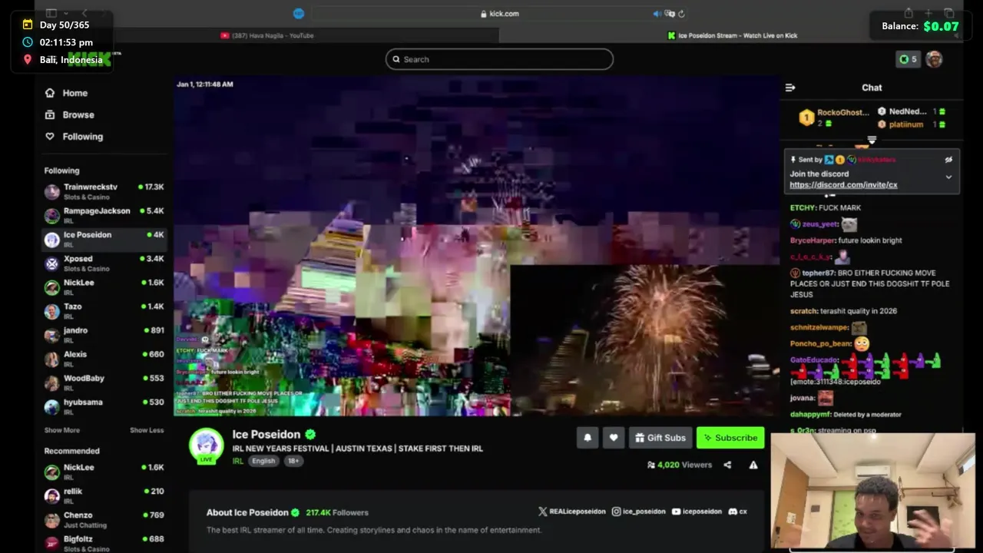This screenshot has width=983, height=553.
Task: Click the browser share icon
Action: pos(909,13)
